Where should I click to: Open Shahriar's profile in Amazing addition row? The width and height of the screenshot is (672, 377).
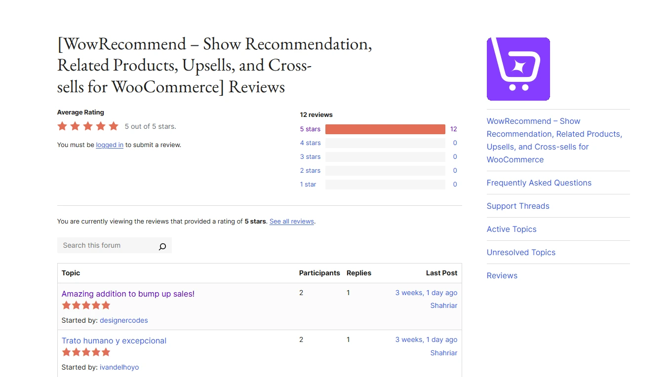coord(444,305)
